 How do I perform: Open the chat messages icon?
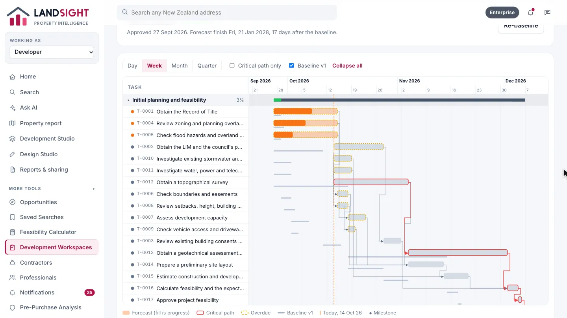547,13
